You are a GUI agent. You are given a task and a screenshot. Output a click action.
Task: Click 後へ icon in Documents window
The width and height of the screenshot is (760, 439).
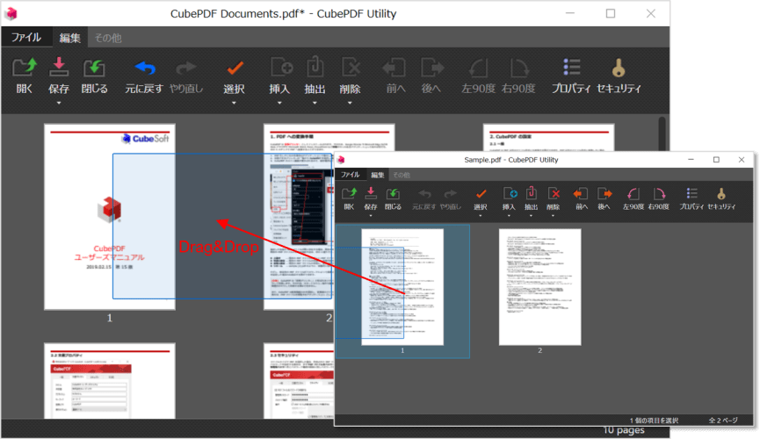[431, 68]
